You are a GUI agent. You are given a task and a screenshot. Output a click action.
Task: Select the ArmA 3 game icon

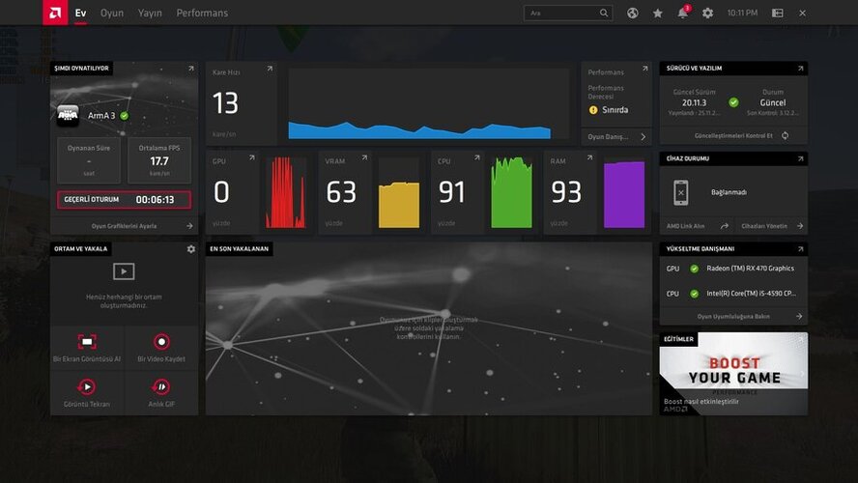coord(68,115)
